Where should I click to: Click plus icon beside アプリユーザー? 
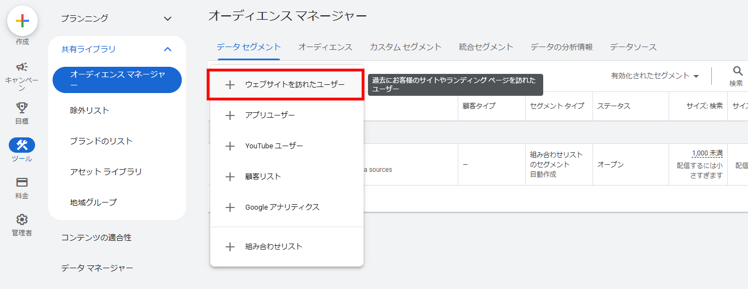tap(231, 115)
